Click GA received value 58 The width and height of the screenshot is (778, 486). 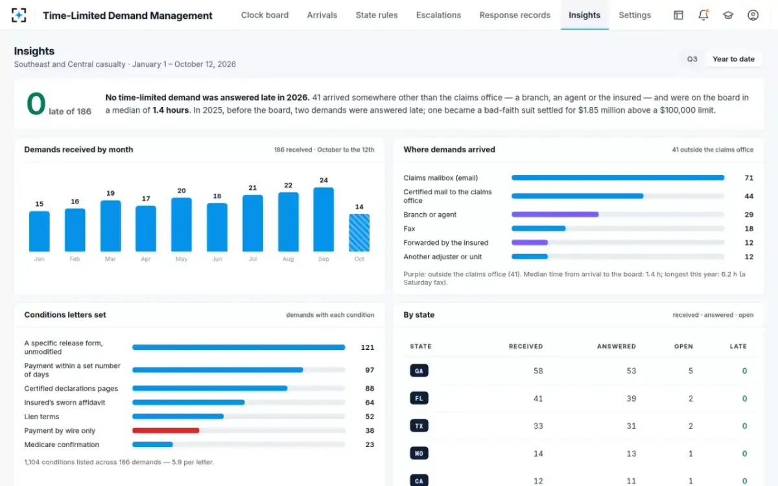[538, 371]
